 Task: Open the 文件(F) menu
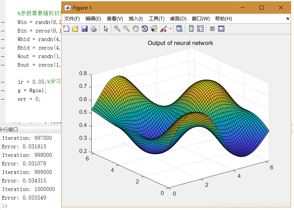point(72,19)
